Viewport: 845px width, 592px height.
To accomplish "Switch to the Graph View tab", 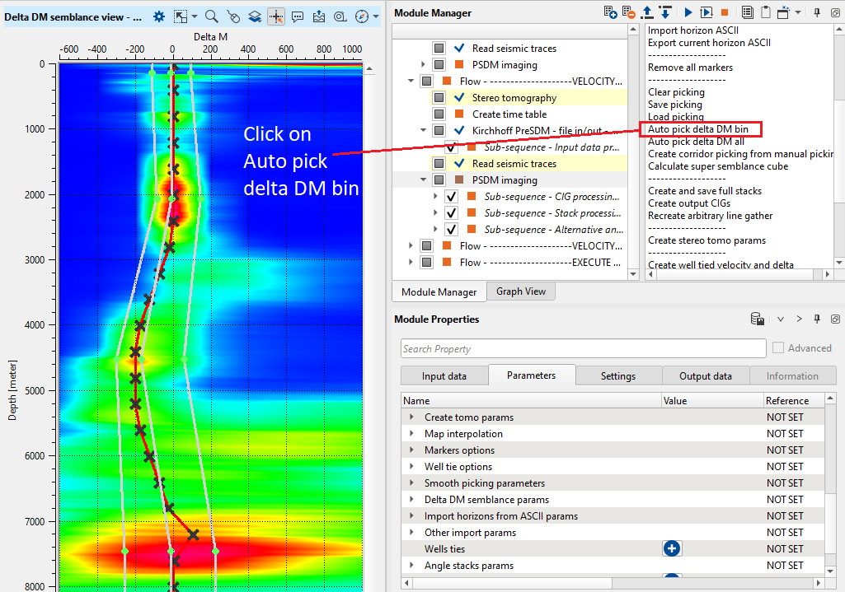I will pyautogui.click(x=520, y=291).
